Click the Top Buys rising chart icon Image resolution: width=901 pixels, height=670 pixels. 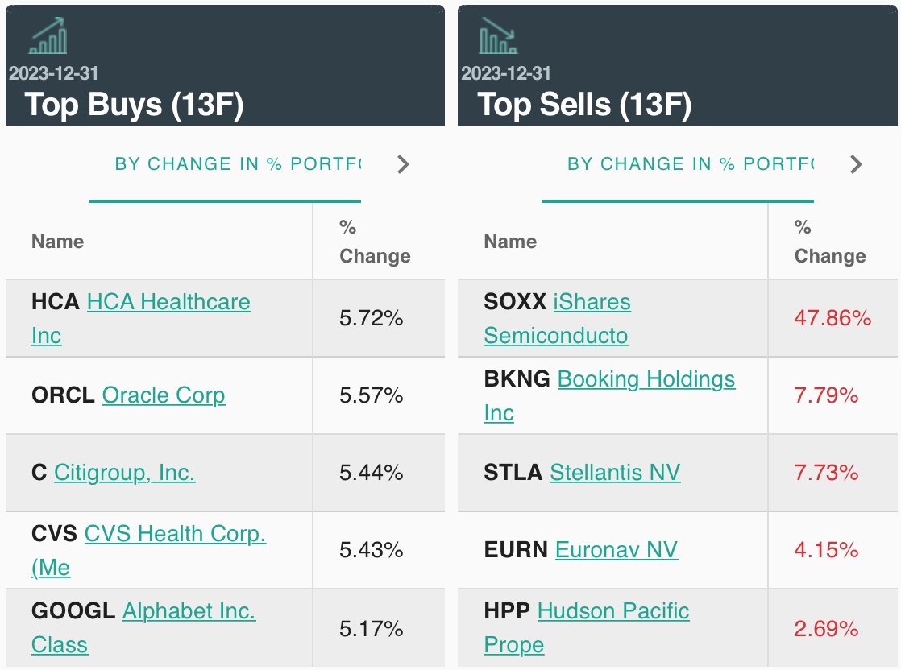coord(48,35)
